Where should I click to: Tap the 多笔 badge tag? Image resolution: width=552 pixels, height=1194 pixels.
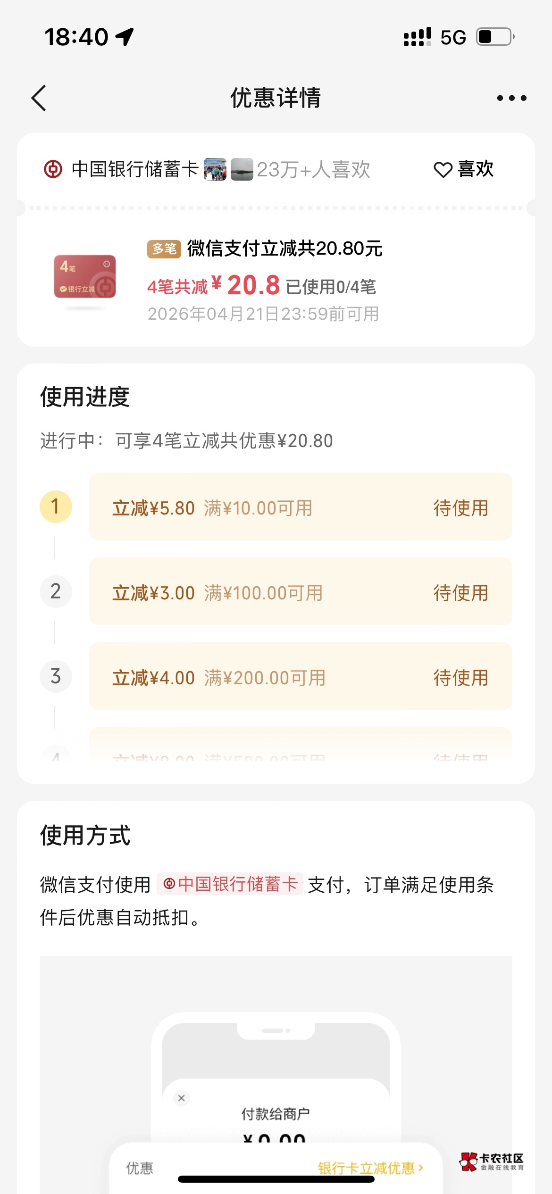click(x=164, y=249)
